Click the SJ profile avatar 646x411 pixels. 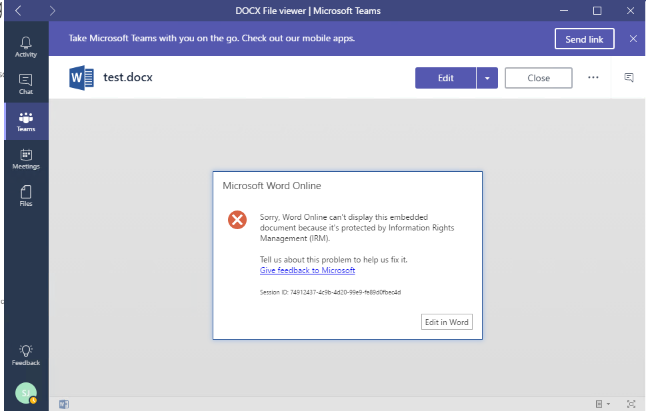tap(26, 393)
